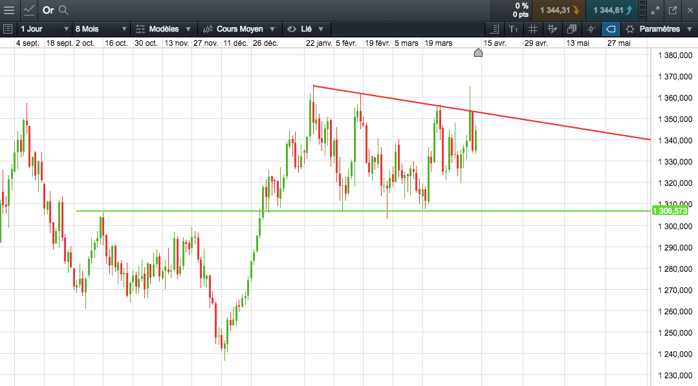
Task: Click the 4 sept. date label
Action: [28, 43]
